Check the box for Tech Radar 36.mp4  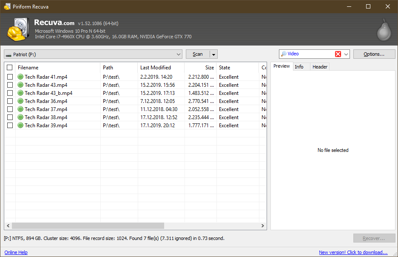pos(10,101)
